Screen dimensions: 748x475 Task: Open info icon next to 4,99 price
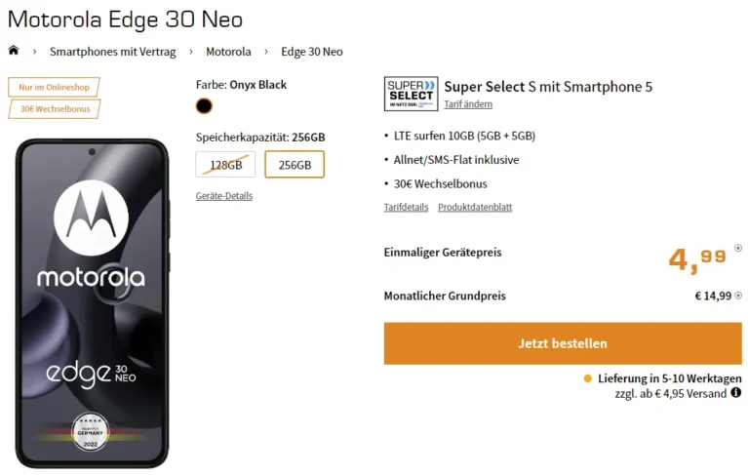(x=737, y=248)
